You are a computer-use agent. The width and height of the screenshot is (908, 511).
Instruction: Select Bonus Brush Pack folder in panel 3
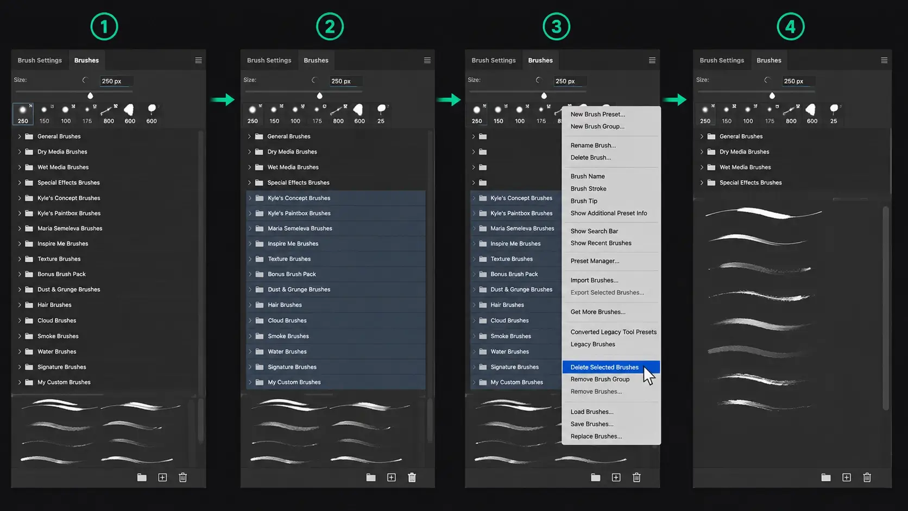[515, 274]
